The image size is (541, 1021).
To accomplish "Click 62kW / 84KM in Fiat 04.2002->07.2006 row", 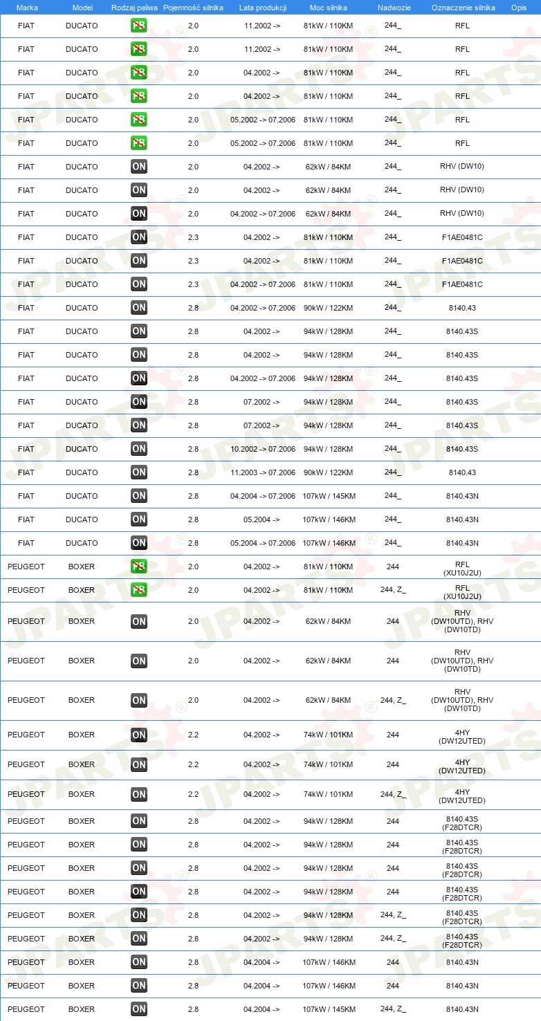I will 329,214.
